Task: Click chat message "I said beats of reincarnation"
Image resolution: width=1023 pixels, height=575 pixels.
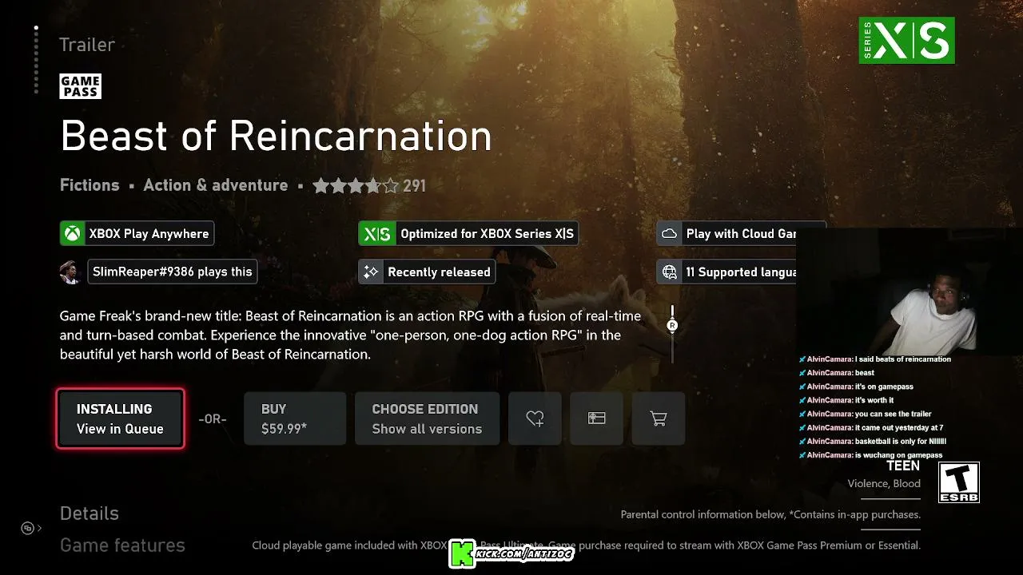Action: click(903, 359)
